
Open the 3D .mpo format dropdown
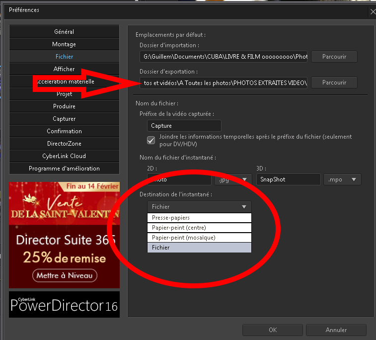(342, 179)
